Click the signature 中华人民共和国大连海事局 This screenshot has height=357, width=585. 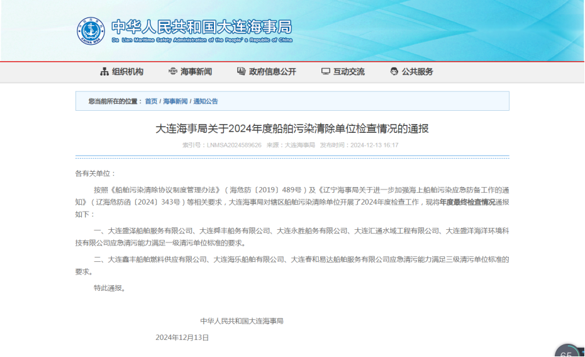[x=242, y=321]
